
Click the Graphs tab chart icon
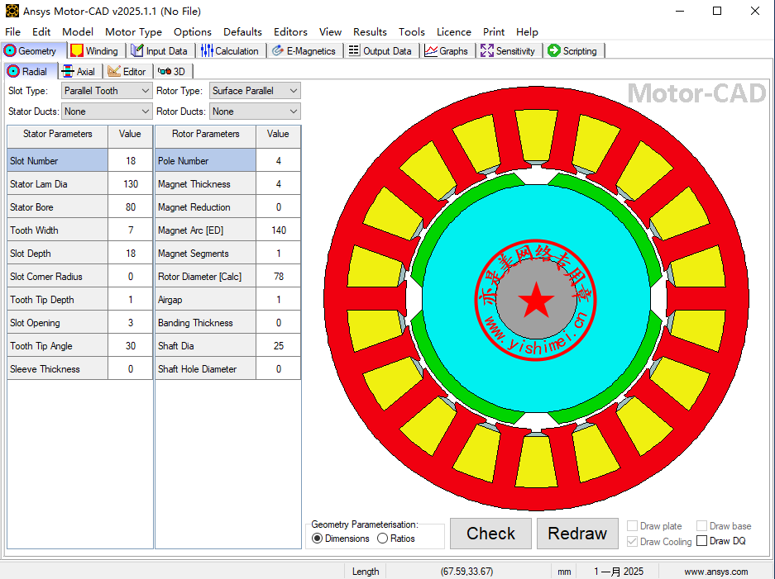[431, 51]
